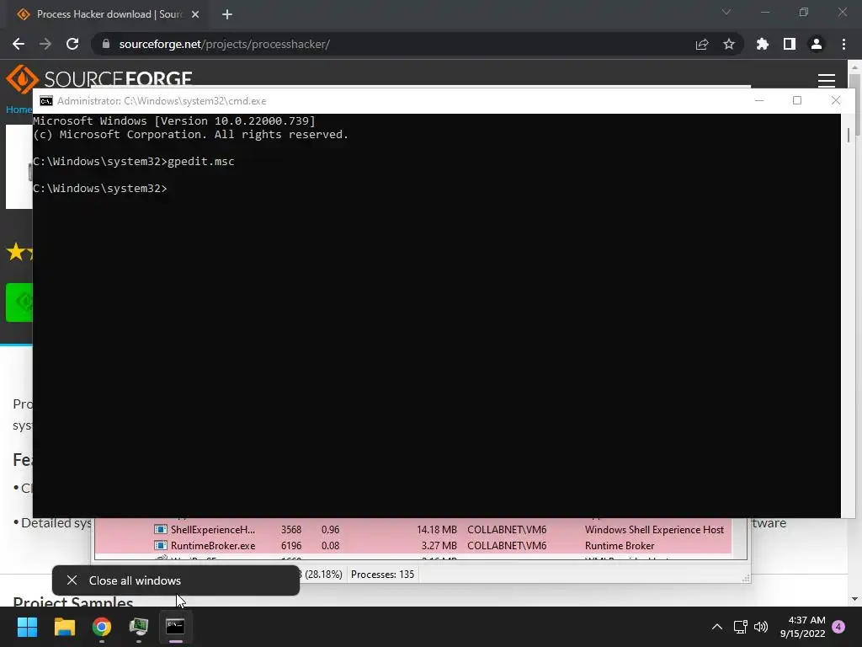Click the SourceForge logo
This screenshot has height=647, width=862.
(x=99, y=78)
